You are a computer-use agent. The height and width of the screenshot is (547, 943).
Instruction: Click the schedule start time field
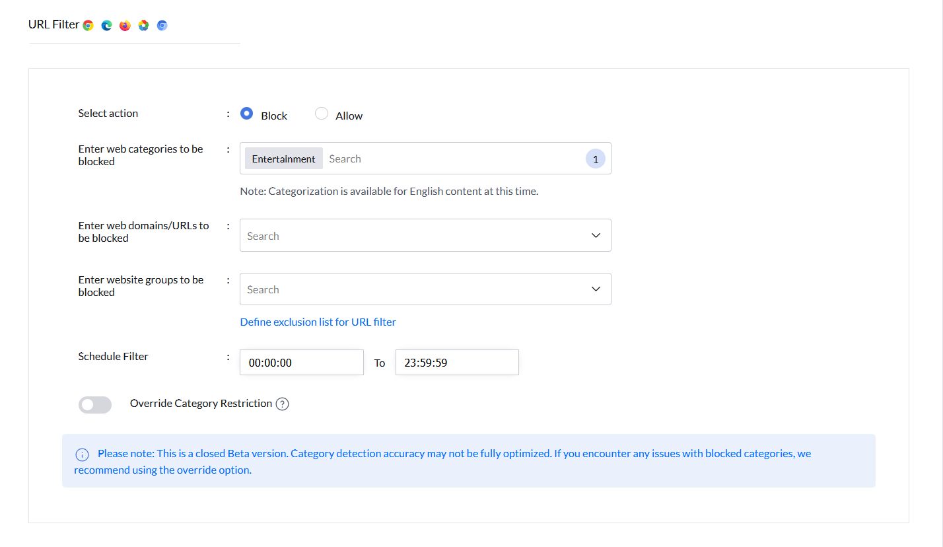(x=301, y=363)
